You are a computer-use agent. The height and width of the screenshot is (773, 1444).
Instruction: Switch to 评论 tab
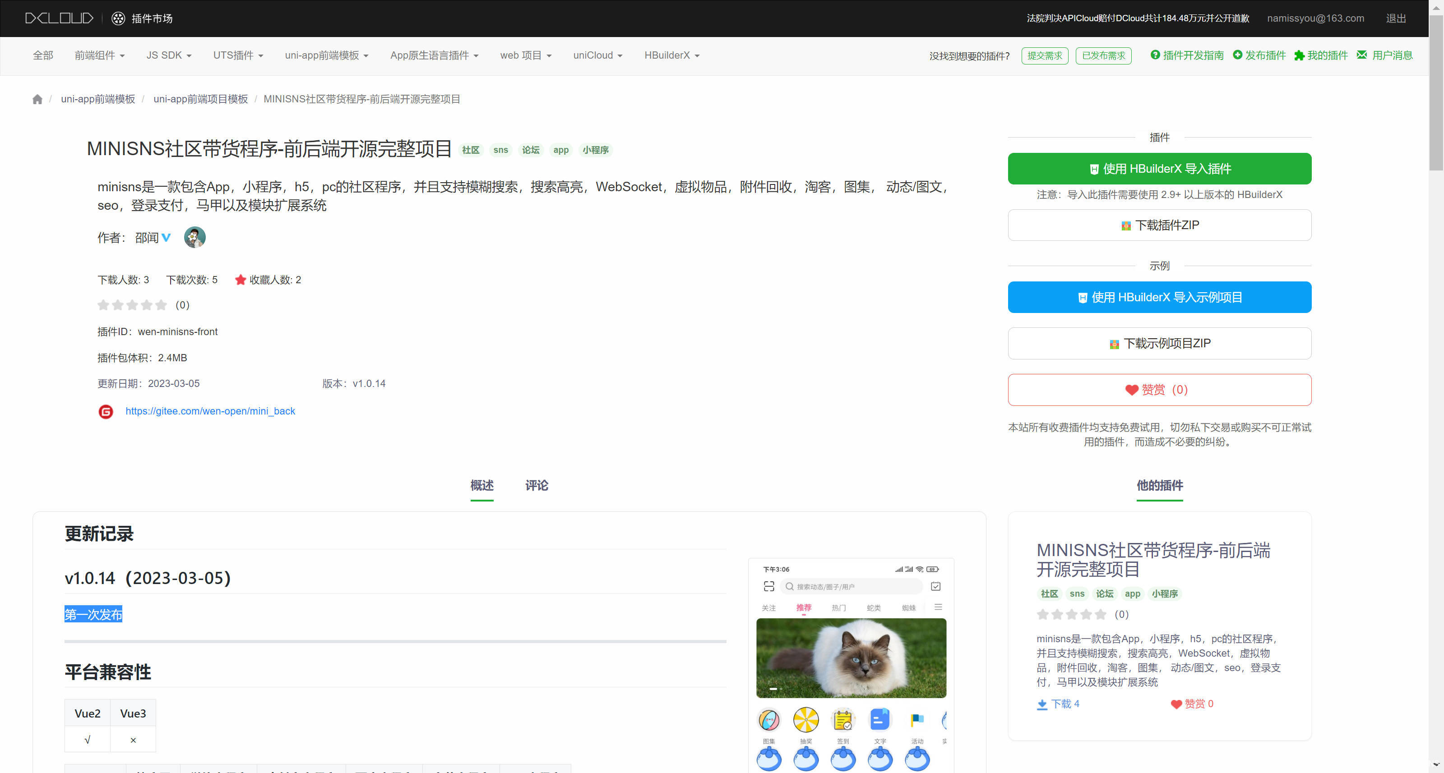[x=537, y=486]
